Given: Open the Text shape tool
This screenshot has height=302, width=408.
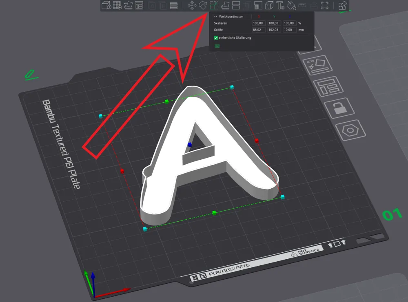Looking at the screenshot, I should coord(280,5).
